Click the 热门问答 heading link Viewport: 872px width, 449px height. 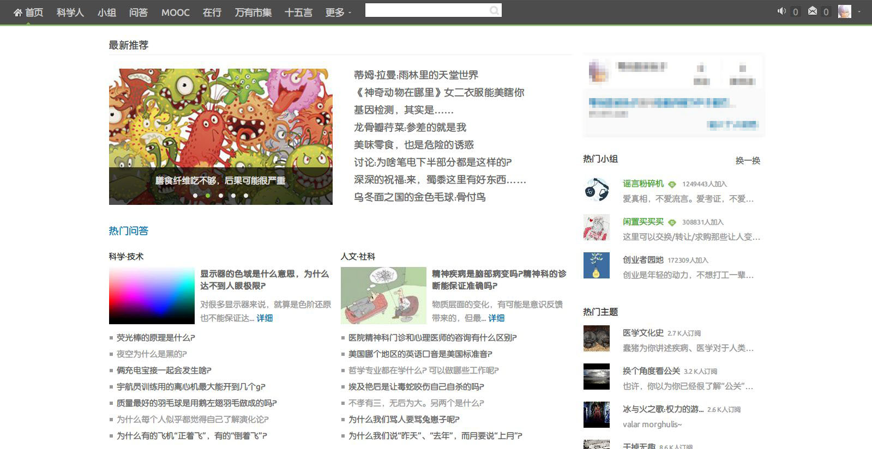pos(129,231)
